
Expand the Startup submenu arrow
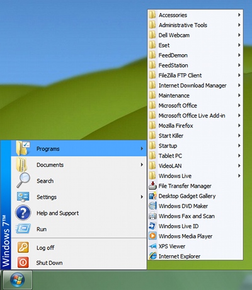click(239, 146)
